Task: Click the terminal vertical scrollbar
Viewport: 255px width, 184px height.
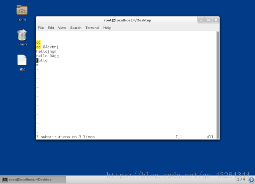Action: pos(218,85)
